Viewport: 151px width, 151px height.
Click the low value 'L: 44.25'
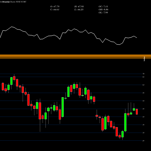(x=79, y=10)
